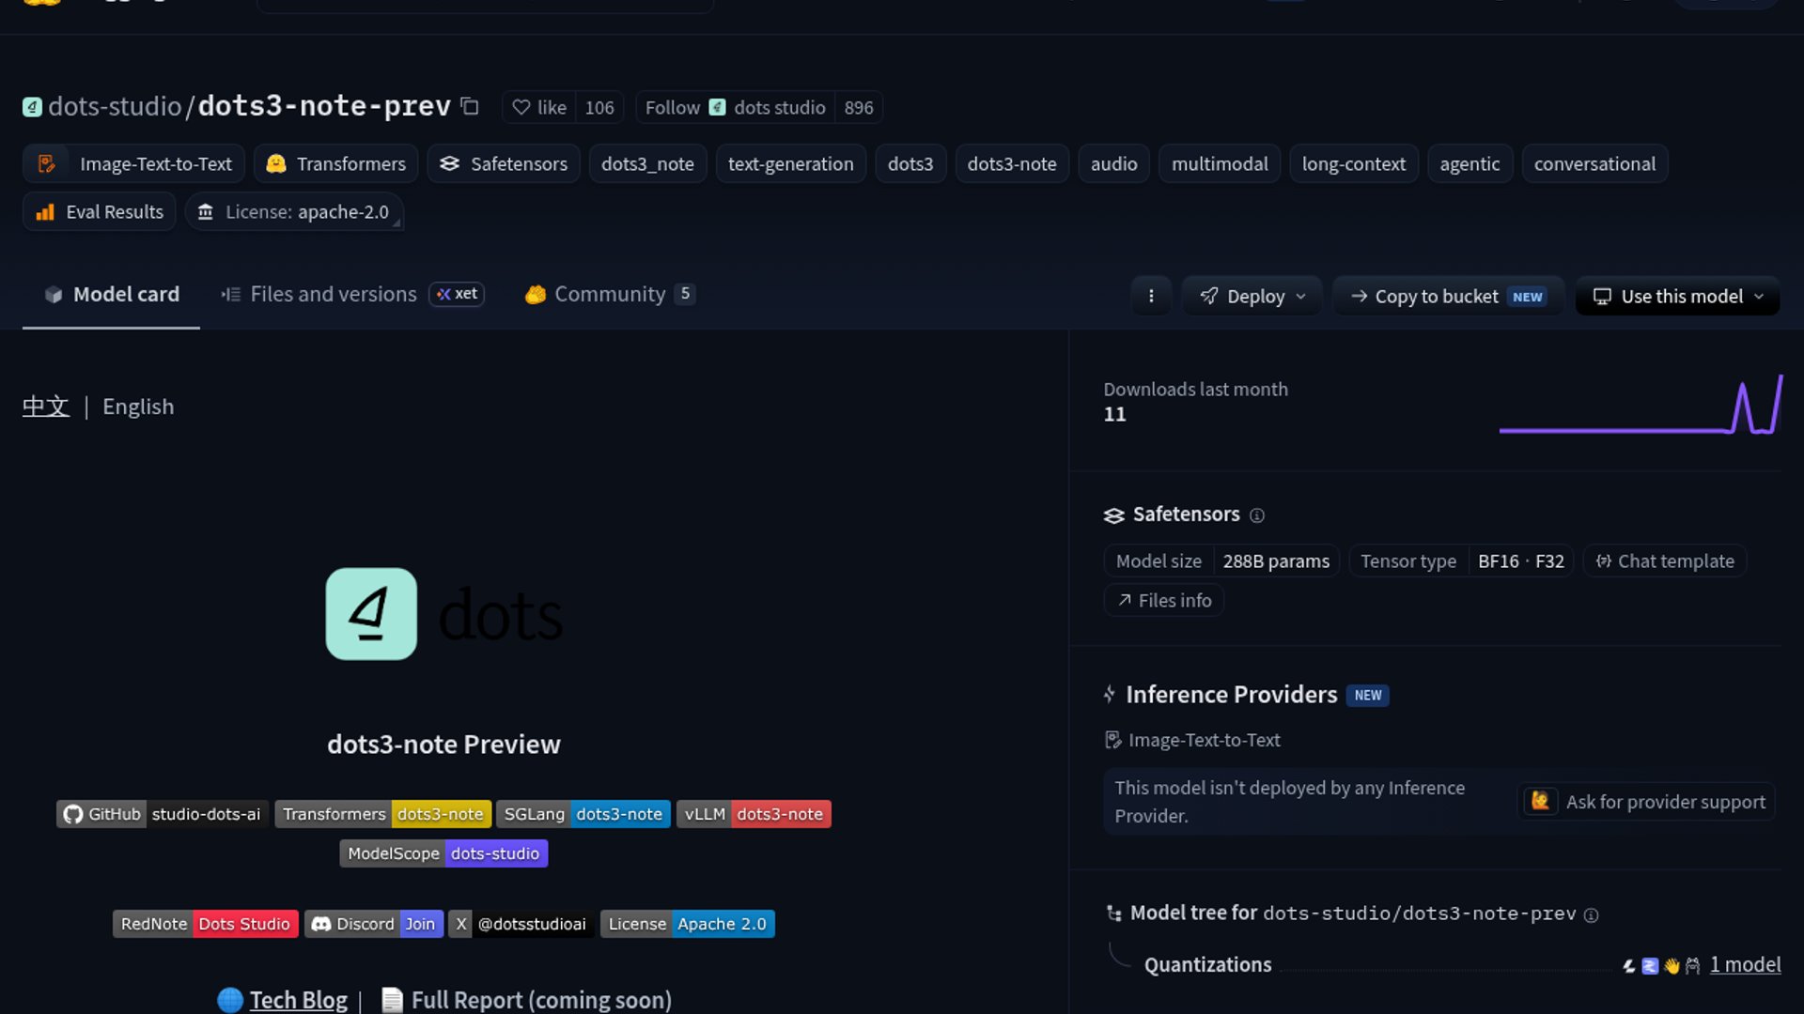
Task: Select the Safetensors tag
Action: (x=504, y=163)
